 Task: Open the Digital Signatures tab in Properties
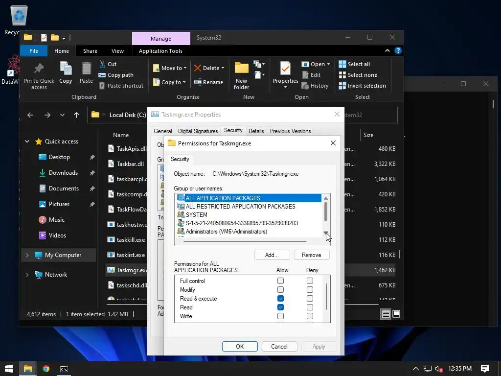tap(198, 131)
